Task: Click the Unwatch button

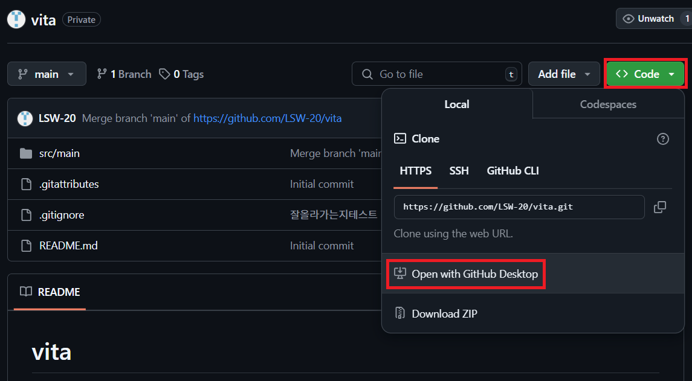Action: pos(653,19)
